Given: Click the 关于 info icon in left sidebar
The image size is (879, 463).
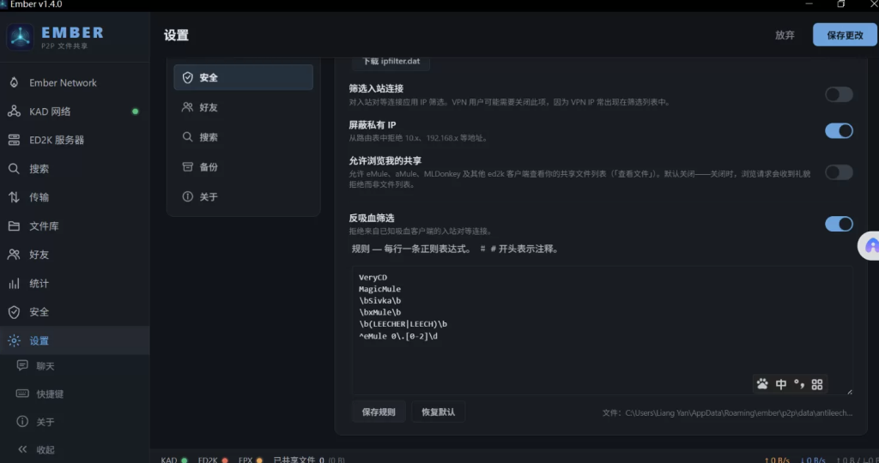Looking at the screenshot, I should [22, 421].
